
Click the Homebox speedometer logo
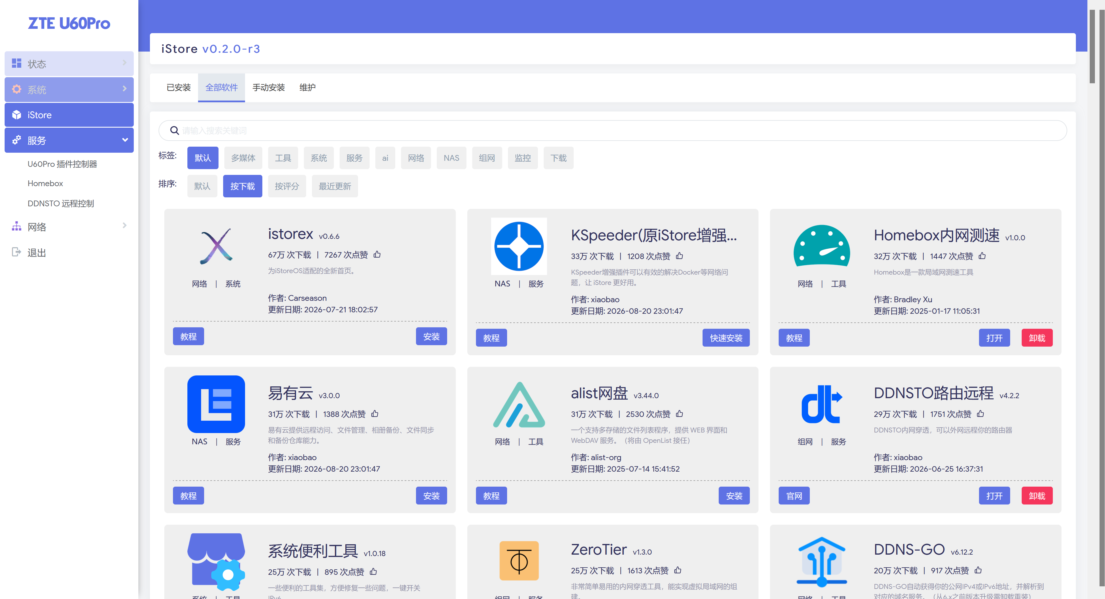pos(821,246)
